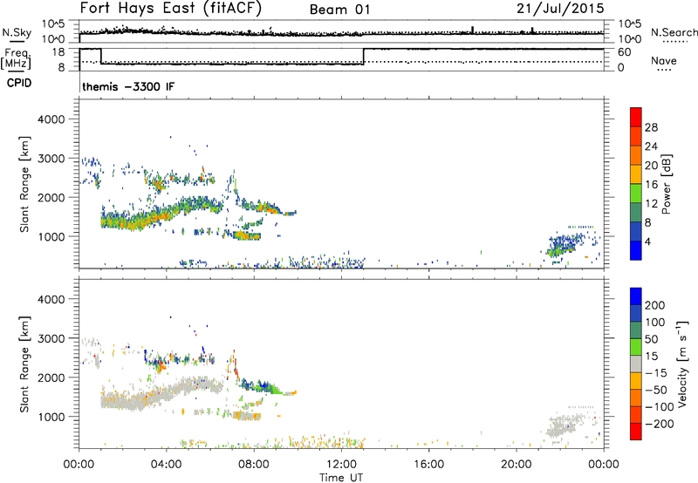Click 'Slant Range [km]' label of velocity panel
This screenshot has height=483, width=698.
click(24, 364)
